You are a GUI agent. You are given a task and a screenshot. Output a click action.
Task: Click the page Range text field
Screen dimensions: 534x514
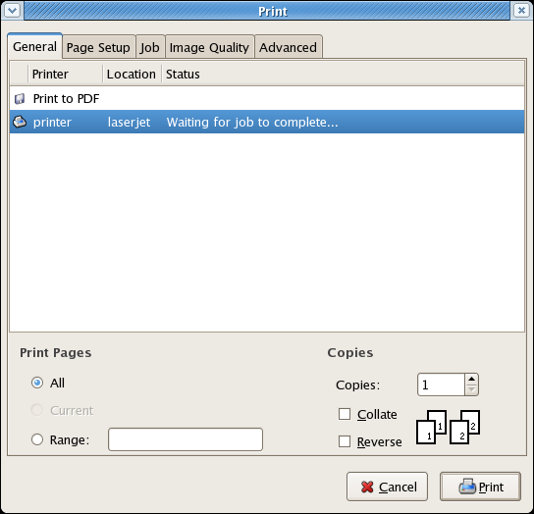186,439
